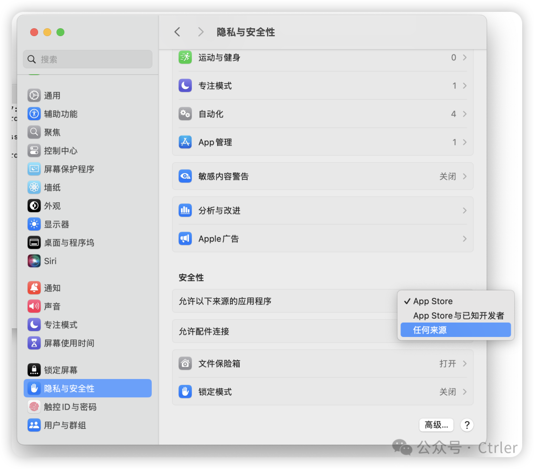The height and width of the screenshot is (469, 534).
Task: Open 锁定模式 row chevron
Action: [464, 392]
